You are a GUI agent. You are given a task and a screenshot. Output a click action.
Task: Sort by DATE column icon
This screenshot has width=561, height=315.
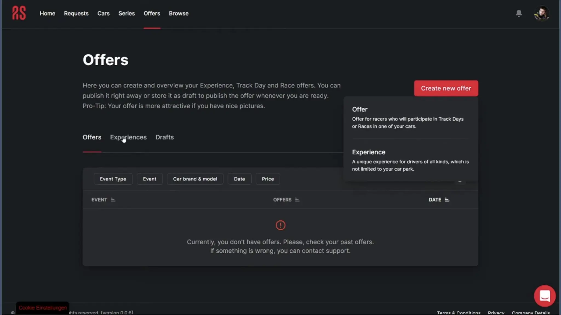click(x=447, y=200)
